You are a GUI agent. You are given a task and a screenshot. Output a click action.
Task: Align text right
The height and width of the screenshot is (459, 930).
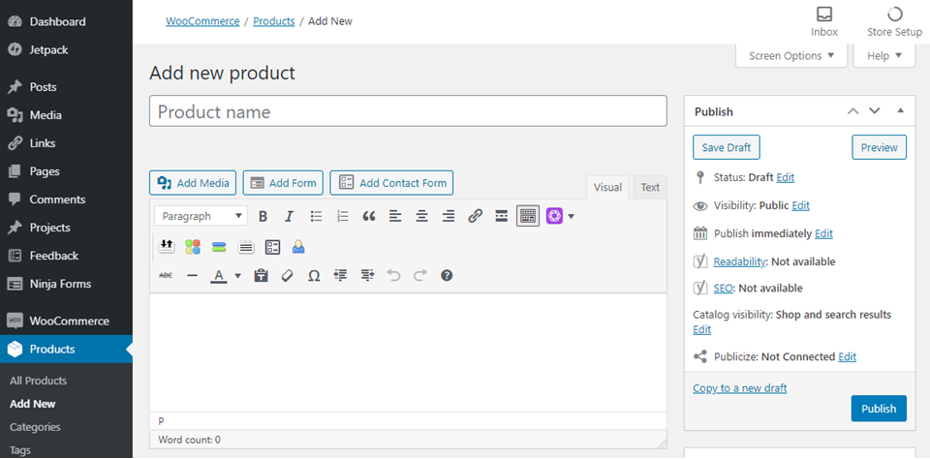click(x=449, y=217)
